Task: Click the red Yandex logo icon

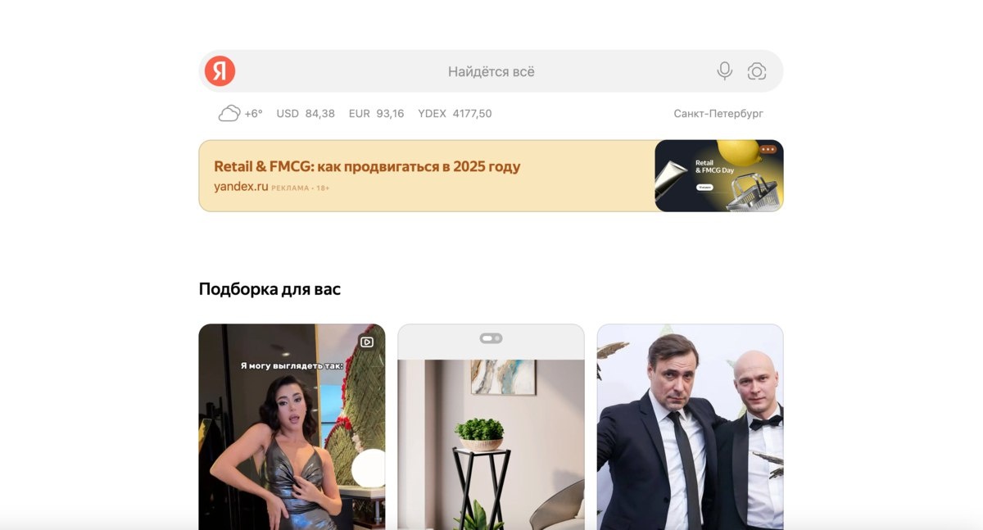Action: (x=220, y=71)
